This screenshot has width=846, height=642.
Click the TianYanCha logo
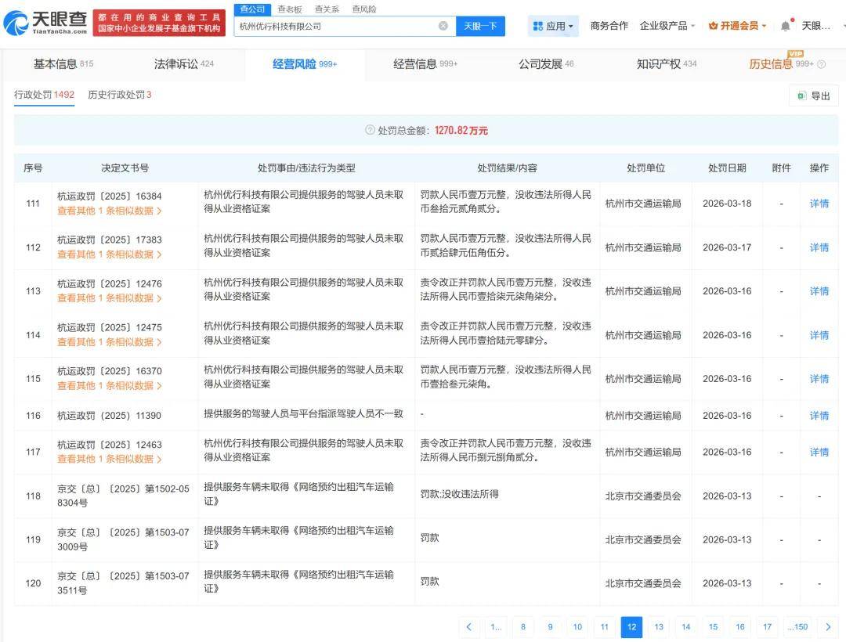pos(45,23)
